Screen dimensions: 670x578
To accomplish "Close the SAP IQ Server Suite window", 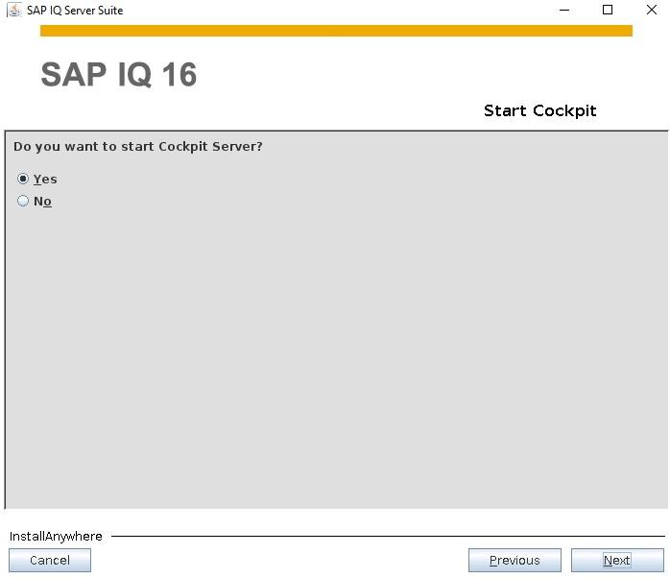I will coord(652,10).
